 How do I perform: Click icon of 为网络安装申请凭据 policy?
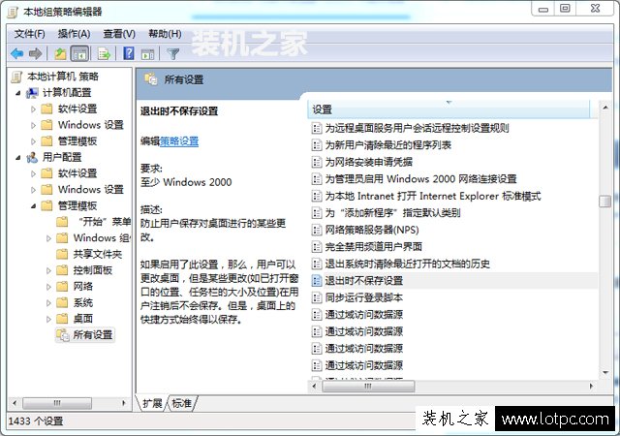317,162
